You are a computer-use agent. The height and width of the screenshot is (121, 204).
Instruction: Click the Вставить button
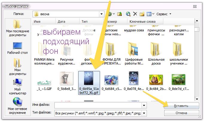click(181, 106)
